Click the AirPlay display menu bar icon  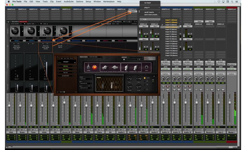[x=223, y=2]
